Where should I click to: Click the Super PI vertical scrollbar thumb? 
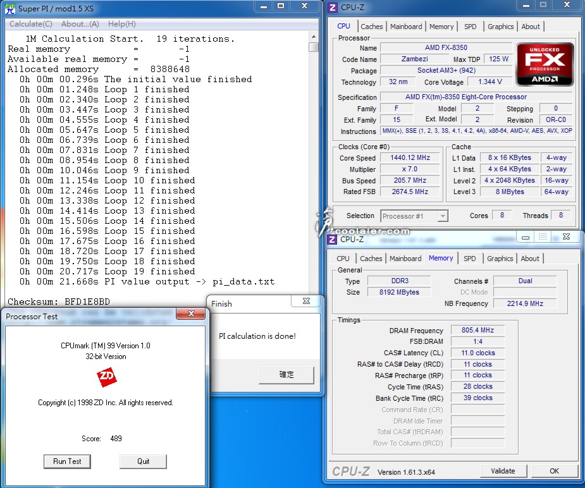click(314, 47)
